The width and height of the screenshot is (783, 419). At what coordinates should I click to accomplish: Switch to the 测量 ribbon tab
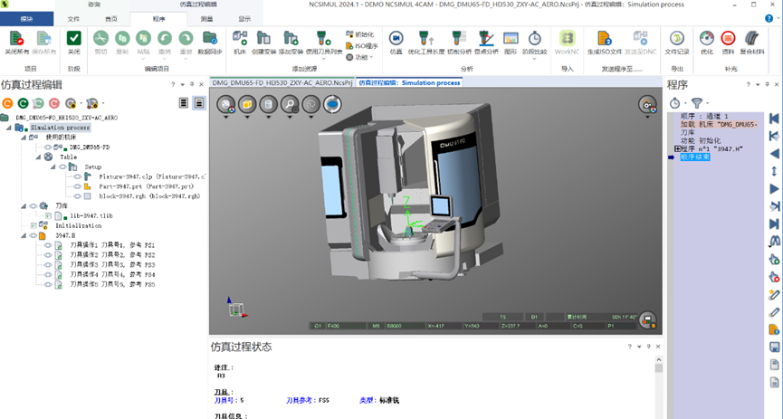[206, 19]
